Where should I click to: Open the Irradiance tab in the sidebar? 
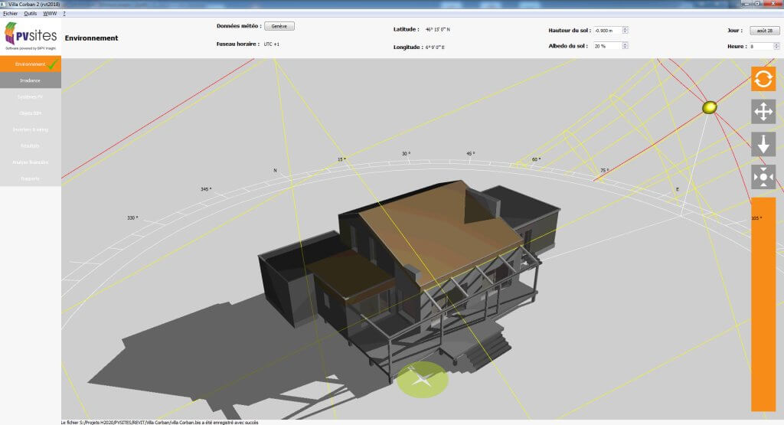click(31, 80)
